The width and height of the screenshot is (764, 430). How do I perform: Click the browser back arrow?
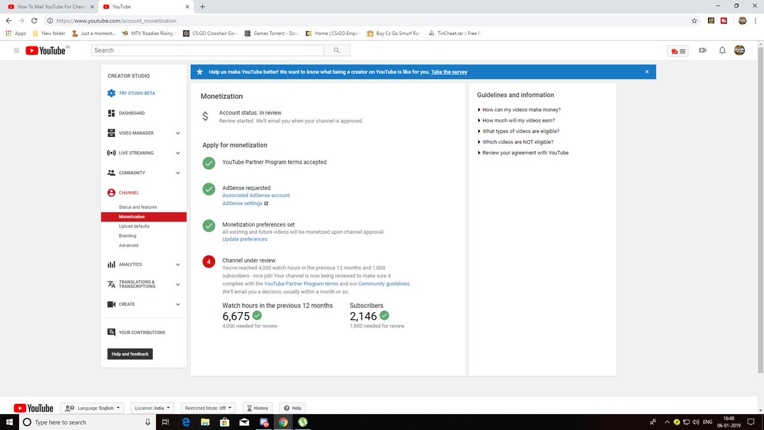coord(8,20)
